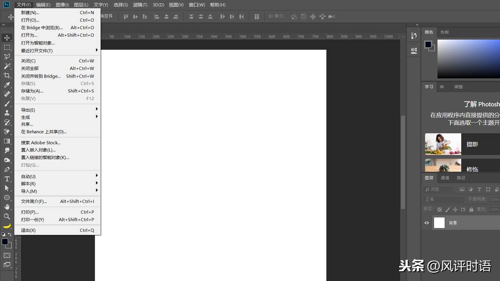Reset default foreground and background colors

[x=3, y=235]
